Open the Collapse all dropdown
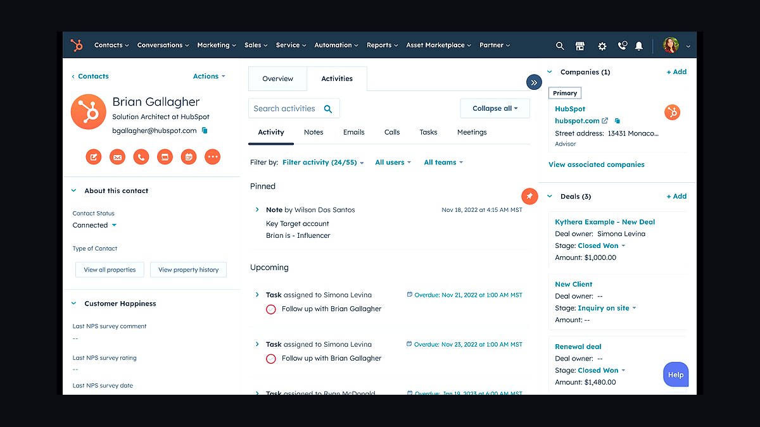 pyautogui.click(x=495, y=108)
